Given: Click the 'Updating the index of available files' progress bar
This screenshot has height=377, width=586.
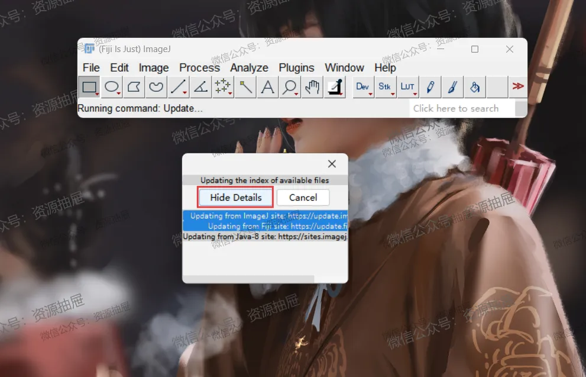Looking at the screenshot, I should click(265, 181).
